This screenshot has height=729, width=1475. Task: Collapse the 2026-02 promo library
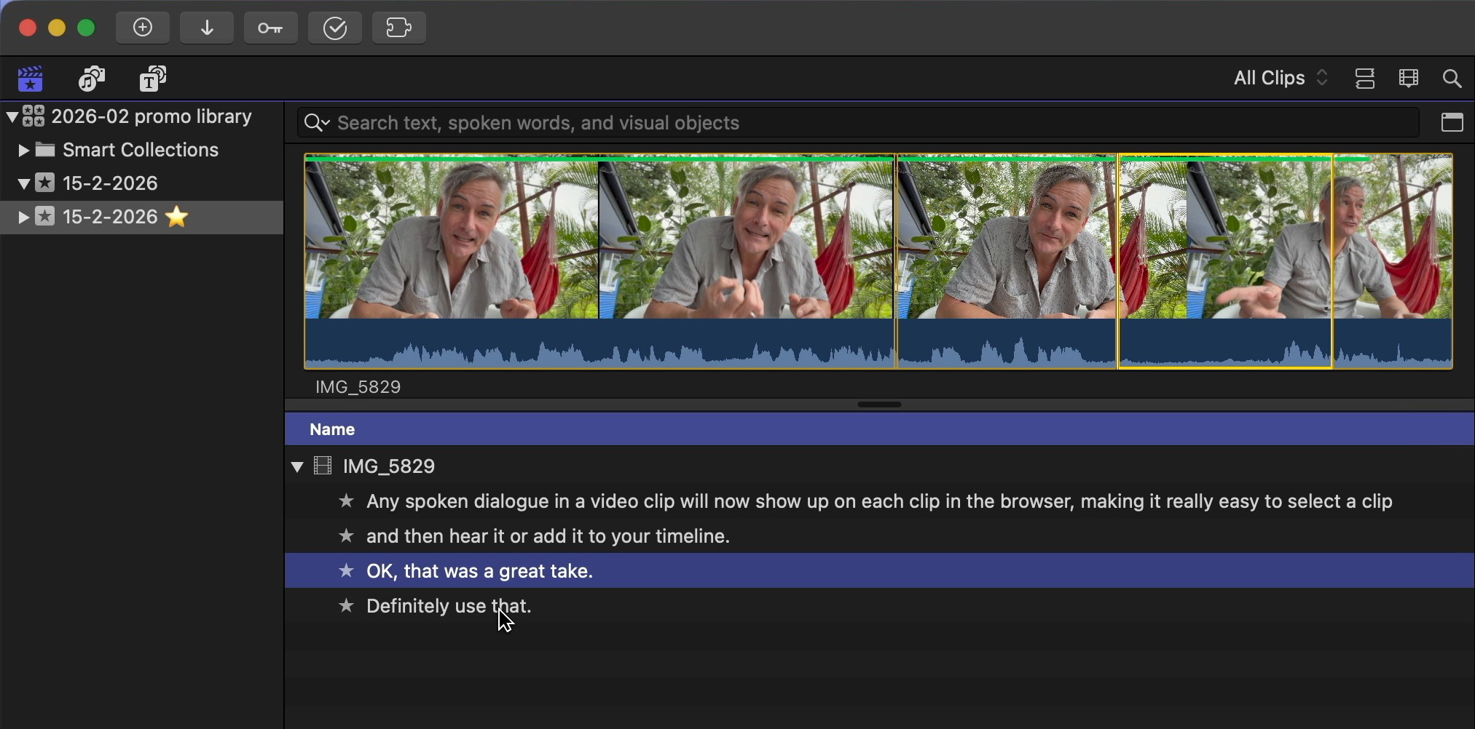point(12,116)
